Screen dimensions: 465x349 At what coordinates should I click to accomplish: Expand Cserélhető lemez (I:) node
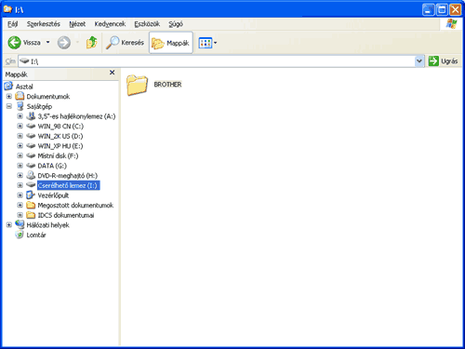[20, 186]
